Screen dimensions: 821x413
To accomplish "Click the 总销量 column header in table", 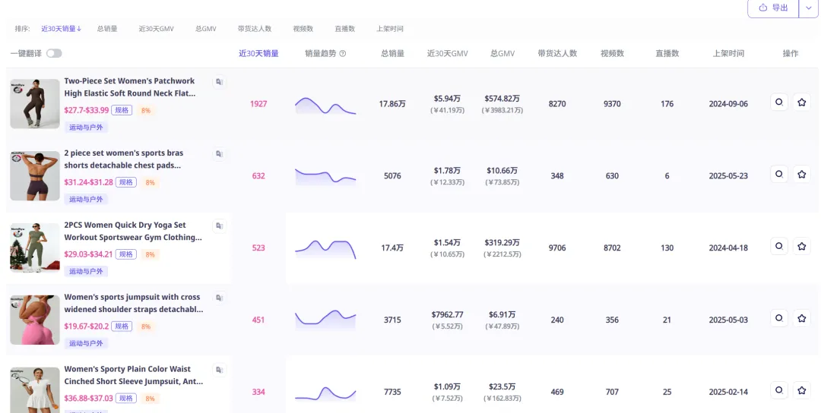I will point(393,53).
